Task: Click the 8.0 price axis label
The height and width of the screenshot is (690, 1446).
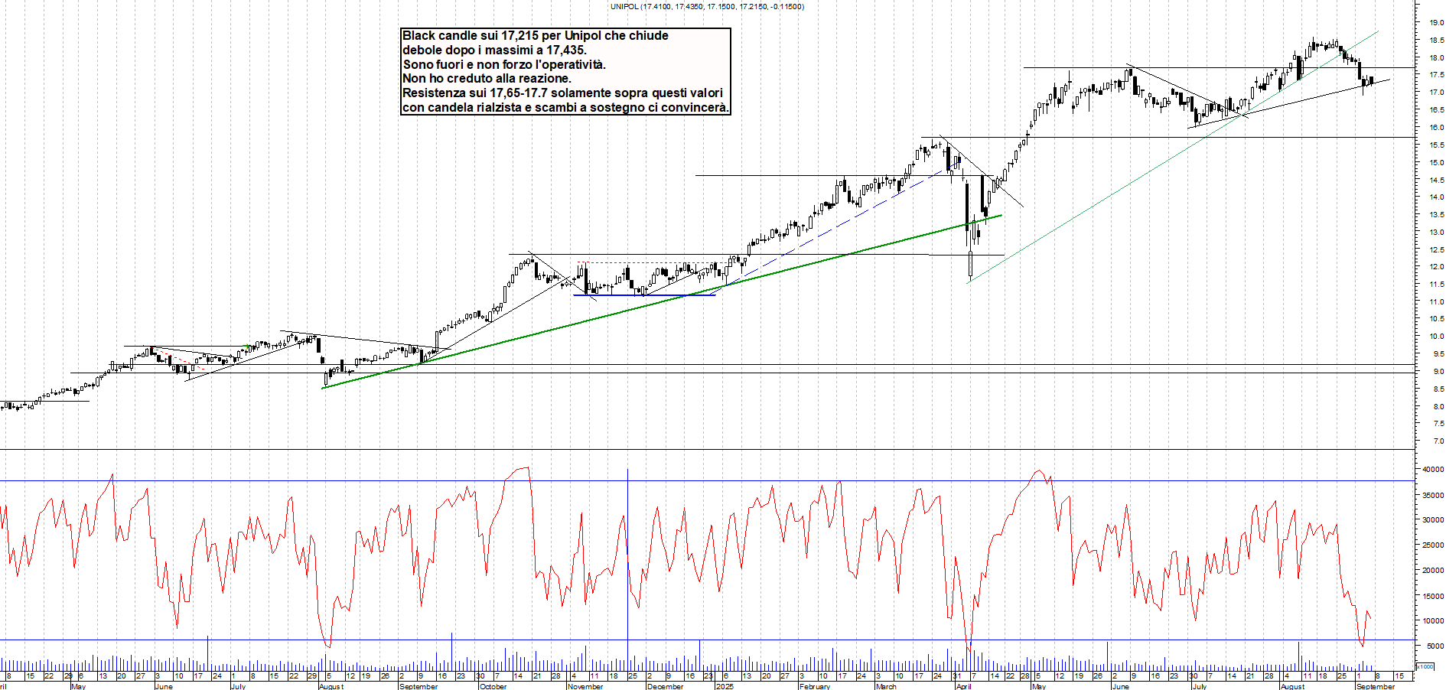Action: point(1438,407)
